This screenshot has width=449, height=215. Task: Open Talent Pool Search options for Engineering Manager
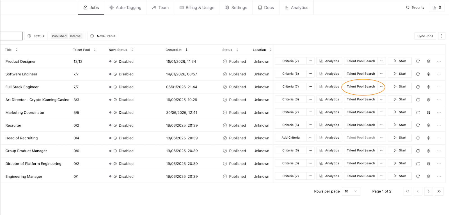[382, 176]
